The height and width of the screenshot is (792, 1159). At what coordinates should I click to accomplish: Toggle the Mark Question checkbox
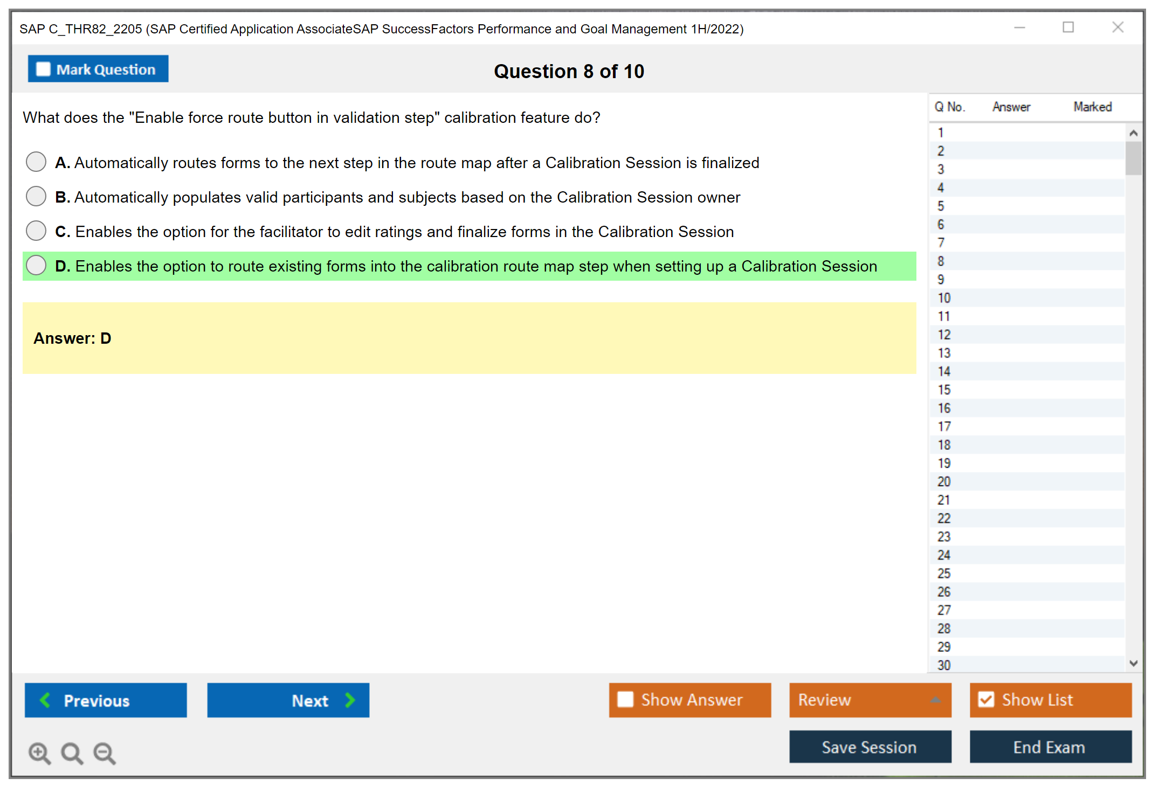pos(43,69)
